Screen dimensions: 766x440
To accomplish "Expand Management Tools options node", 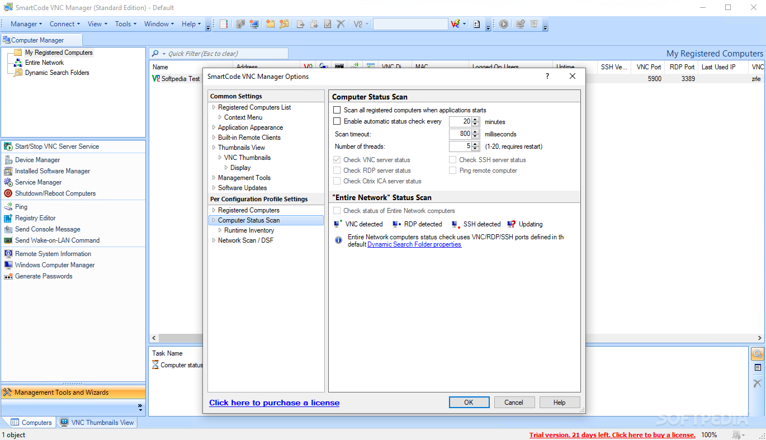I will (214, 178).
